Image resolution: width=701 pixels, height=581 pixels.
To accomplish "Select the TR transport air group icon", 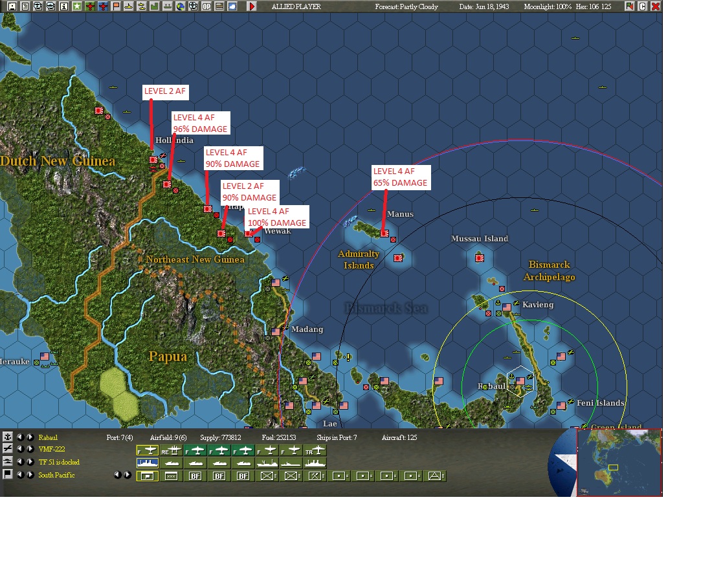I will 315,450.
